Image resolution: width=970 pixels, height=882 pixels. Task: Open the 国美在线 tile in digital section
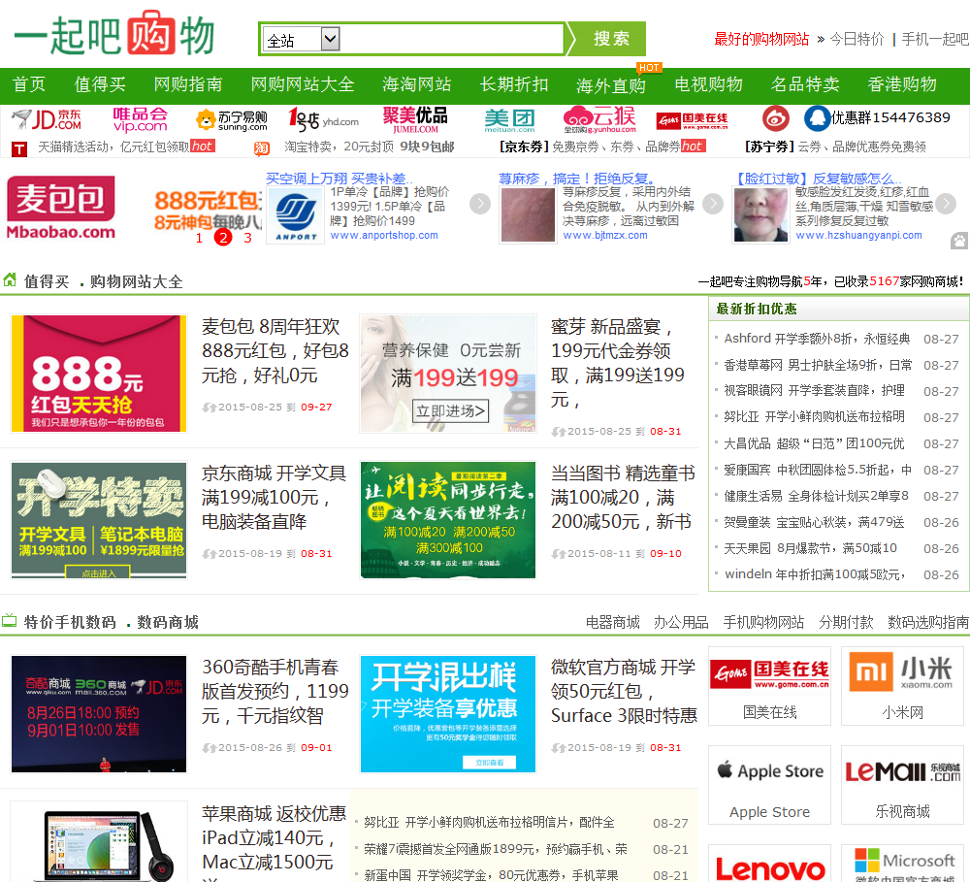[769, 685]
